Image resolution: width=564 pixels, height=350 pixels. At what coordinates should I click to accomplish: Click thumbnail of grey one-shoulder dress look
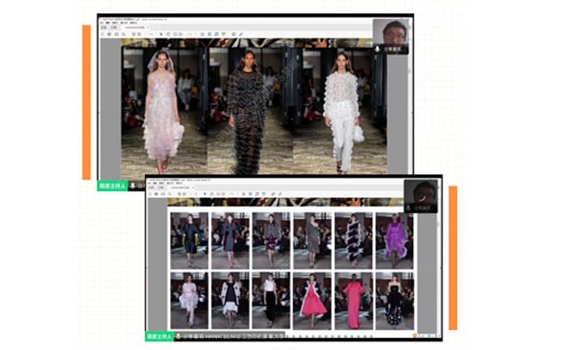[312, 241]
